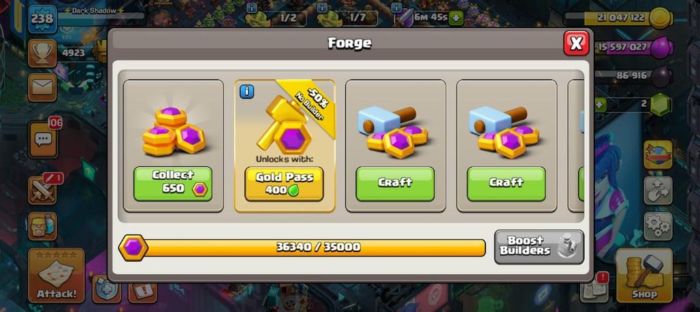The height and width of the screenshot is (312, 700).
Task: Tap the level 238 experience badge
Action: [x=42, y=19]
